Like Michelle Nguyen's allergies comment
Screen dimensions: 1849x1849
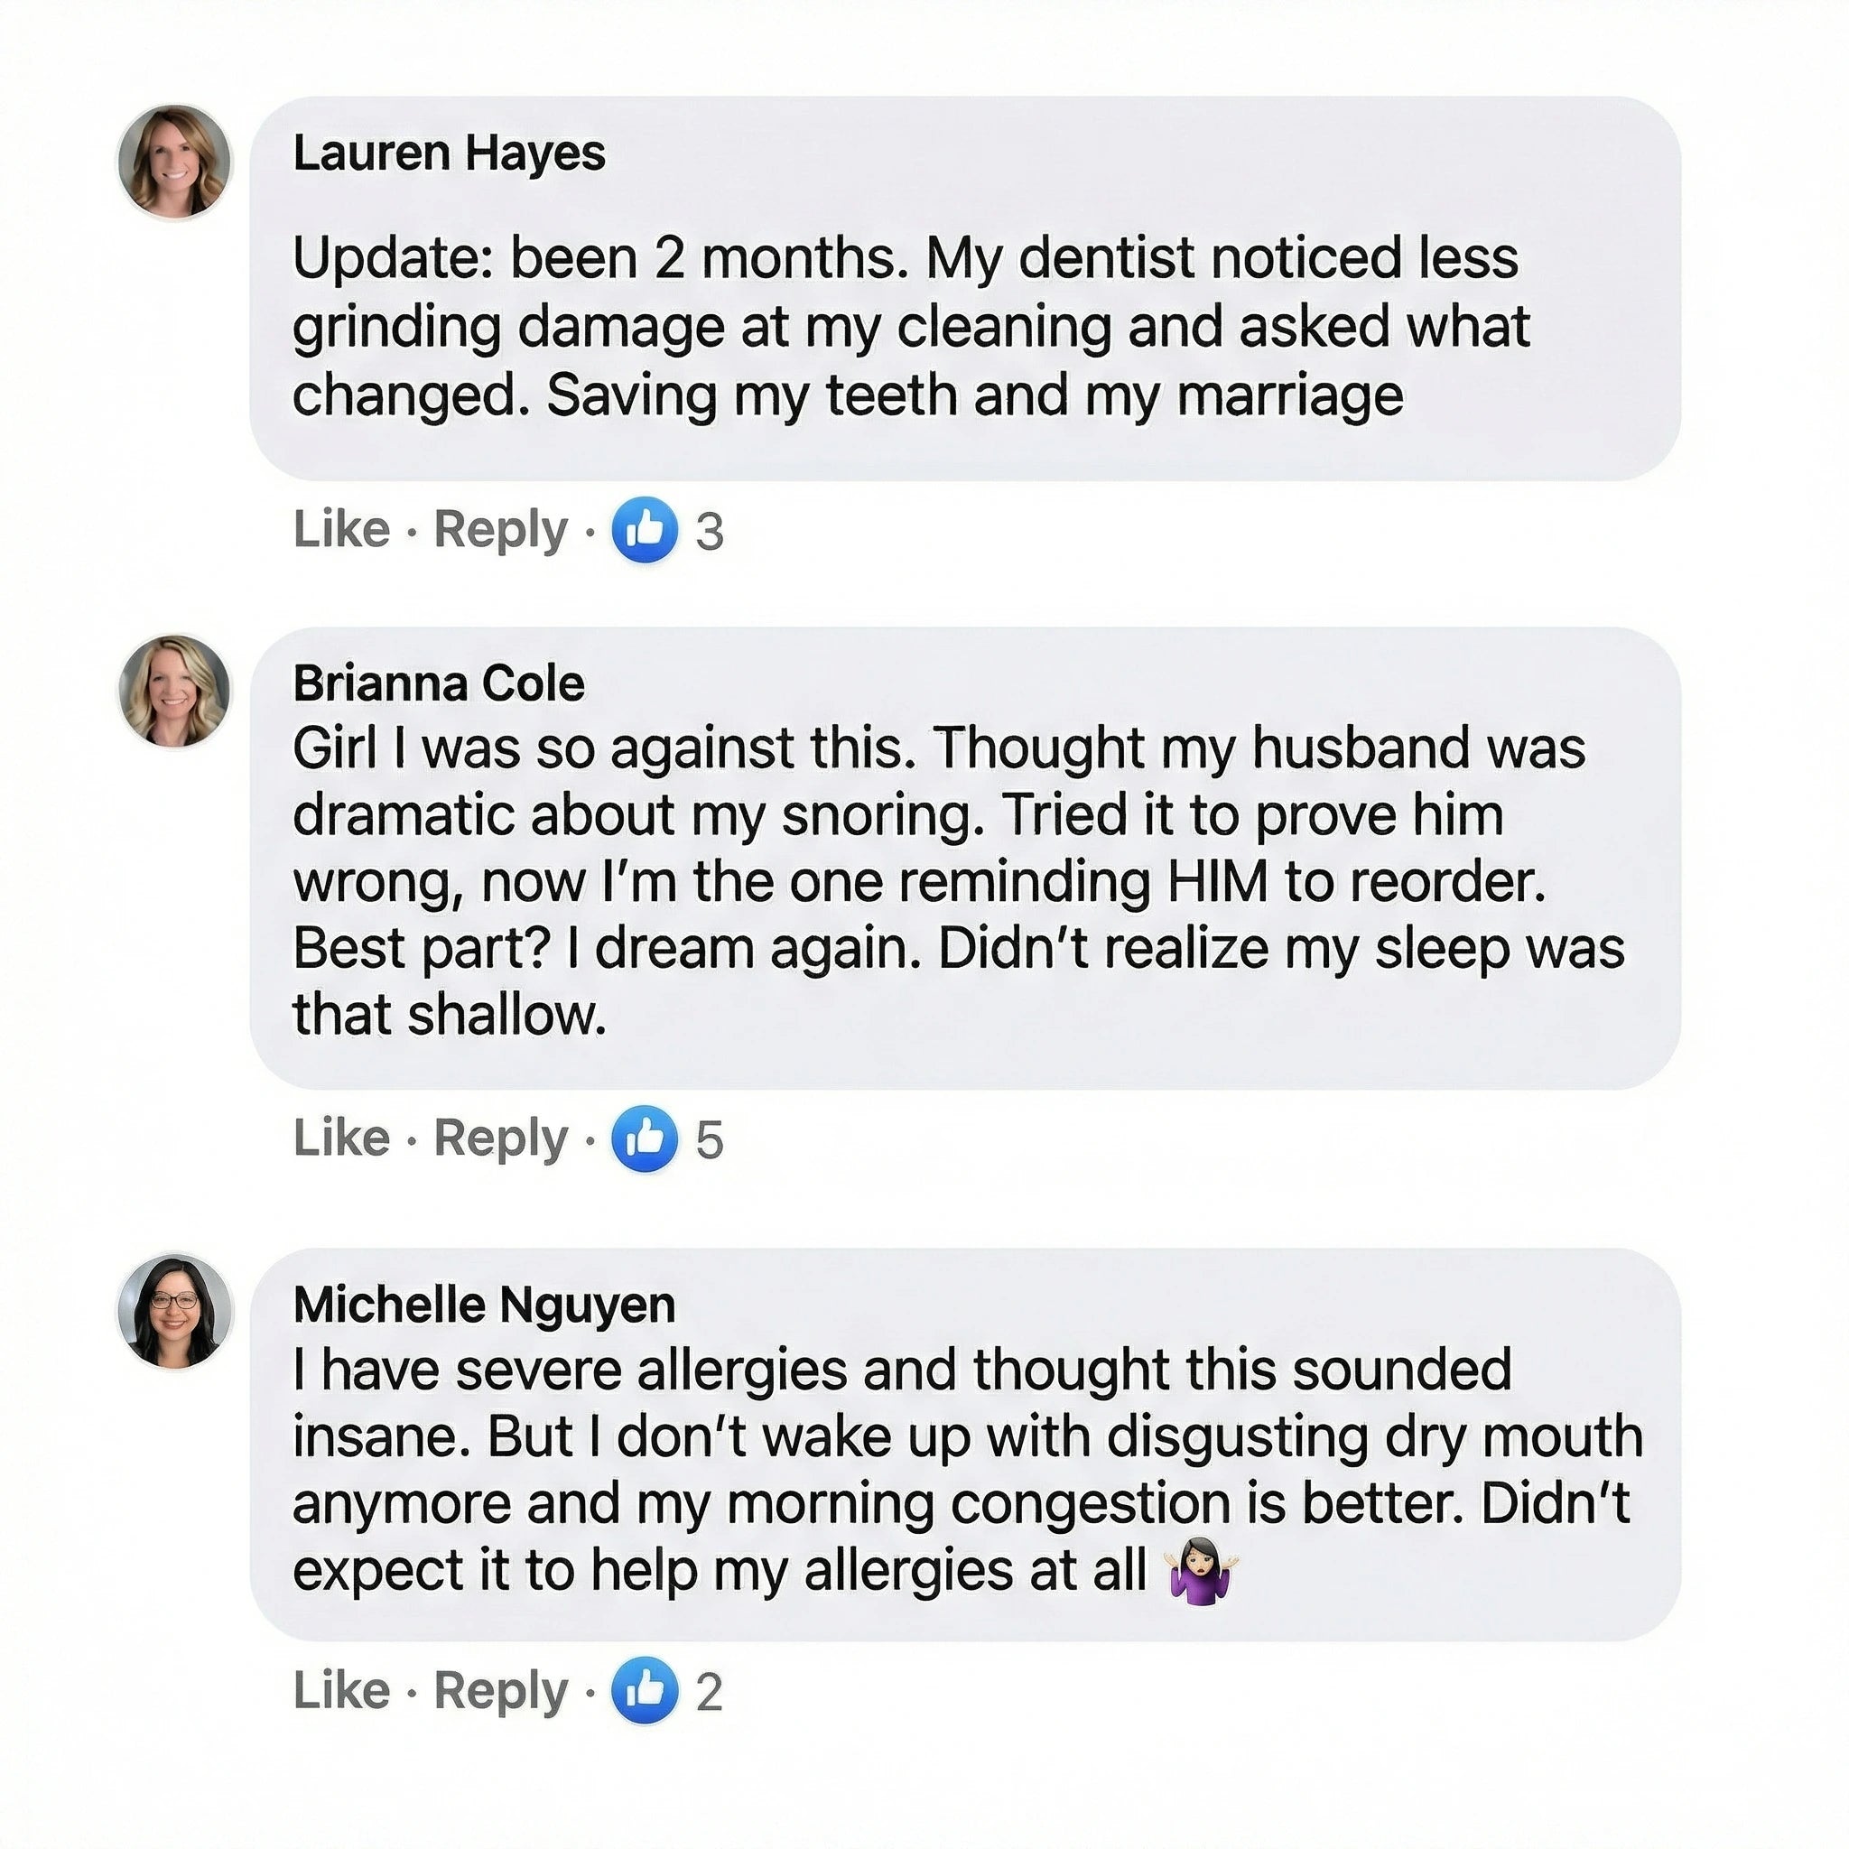[x=340, y=1690]
